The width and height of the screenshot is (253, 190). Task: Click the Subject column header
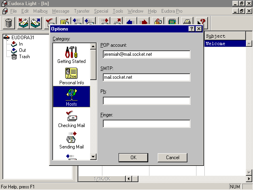(x=225, y=36)
